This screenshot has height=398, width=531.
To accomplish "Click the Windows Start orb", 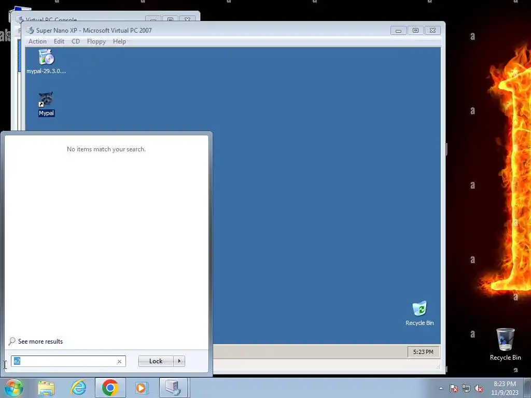I will coord(14,388).
